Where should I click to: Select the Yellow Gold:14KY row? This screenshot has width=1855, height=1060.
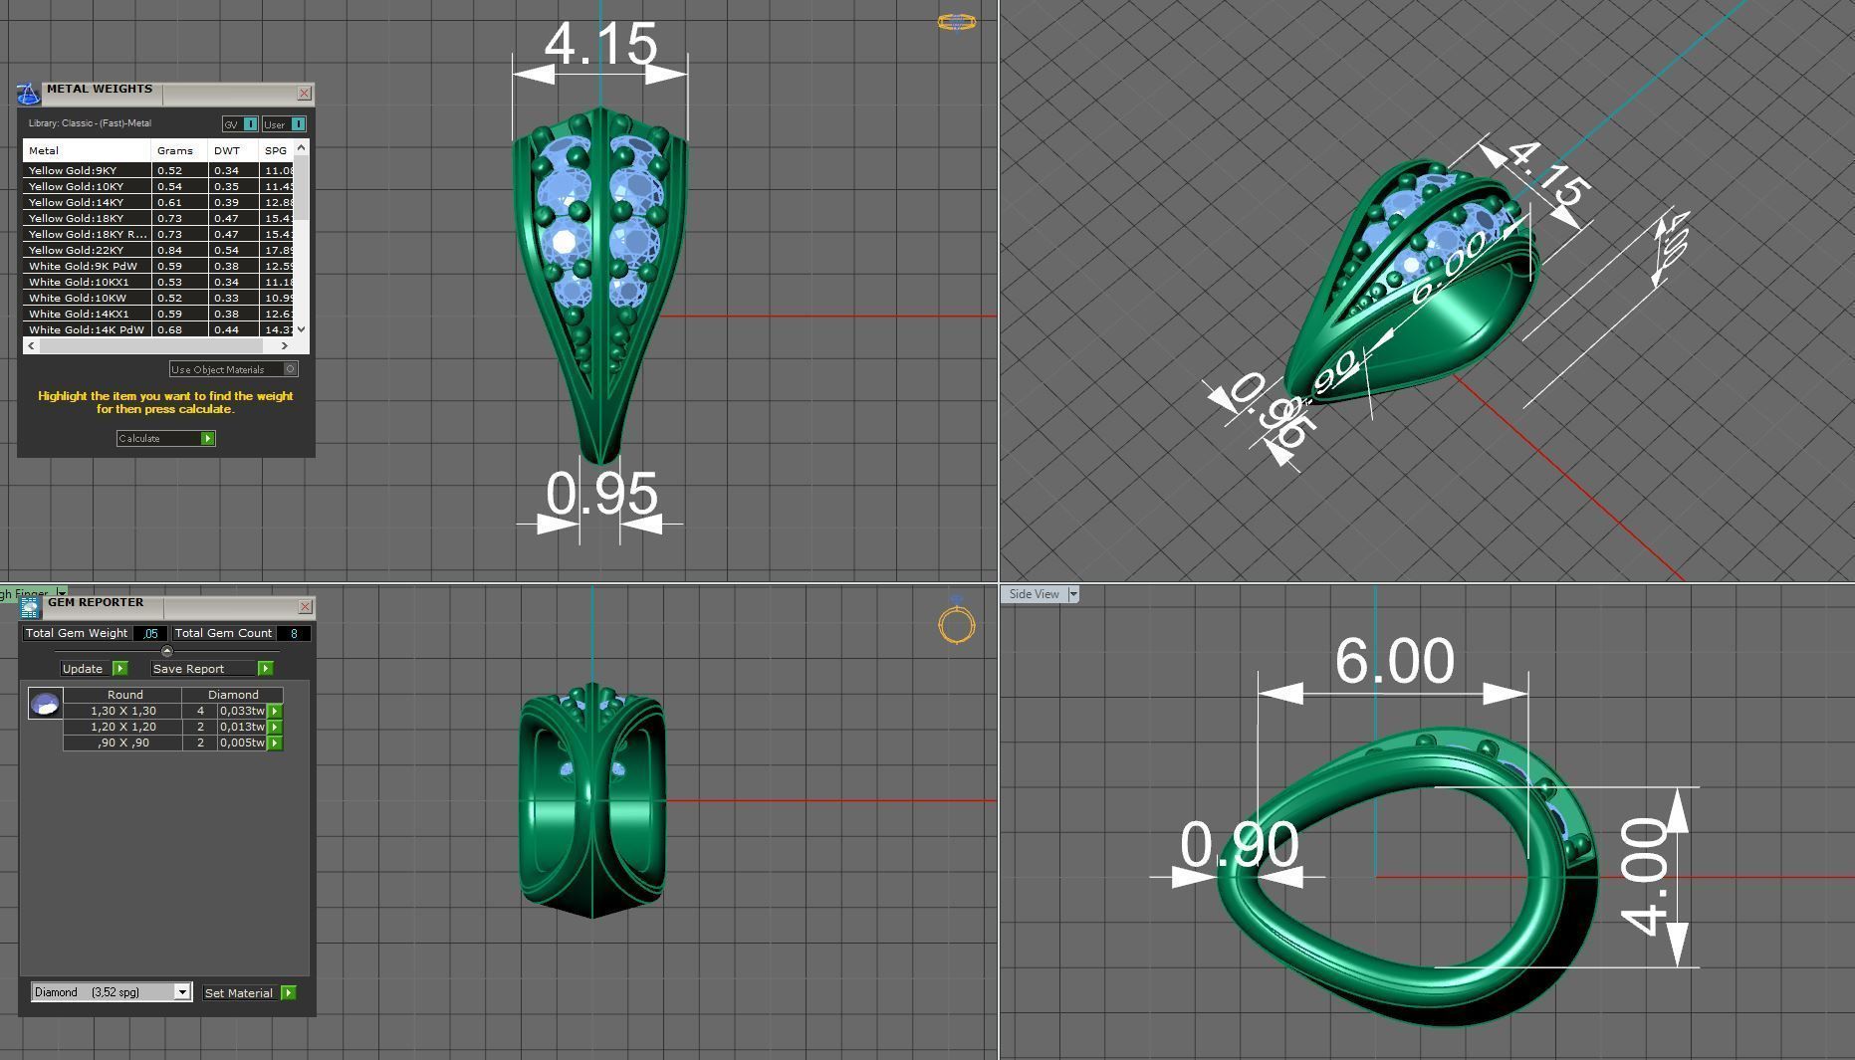159,202
